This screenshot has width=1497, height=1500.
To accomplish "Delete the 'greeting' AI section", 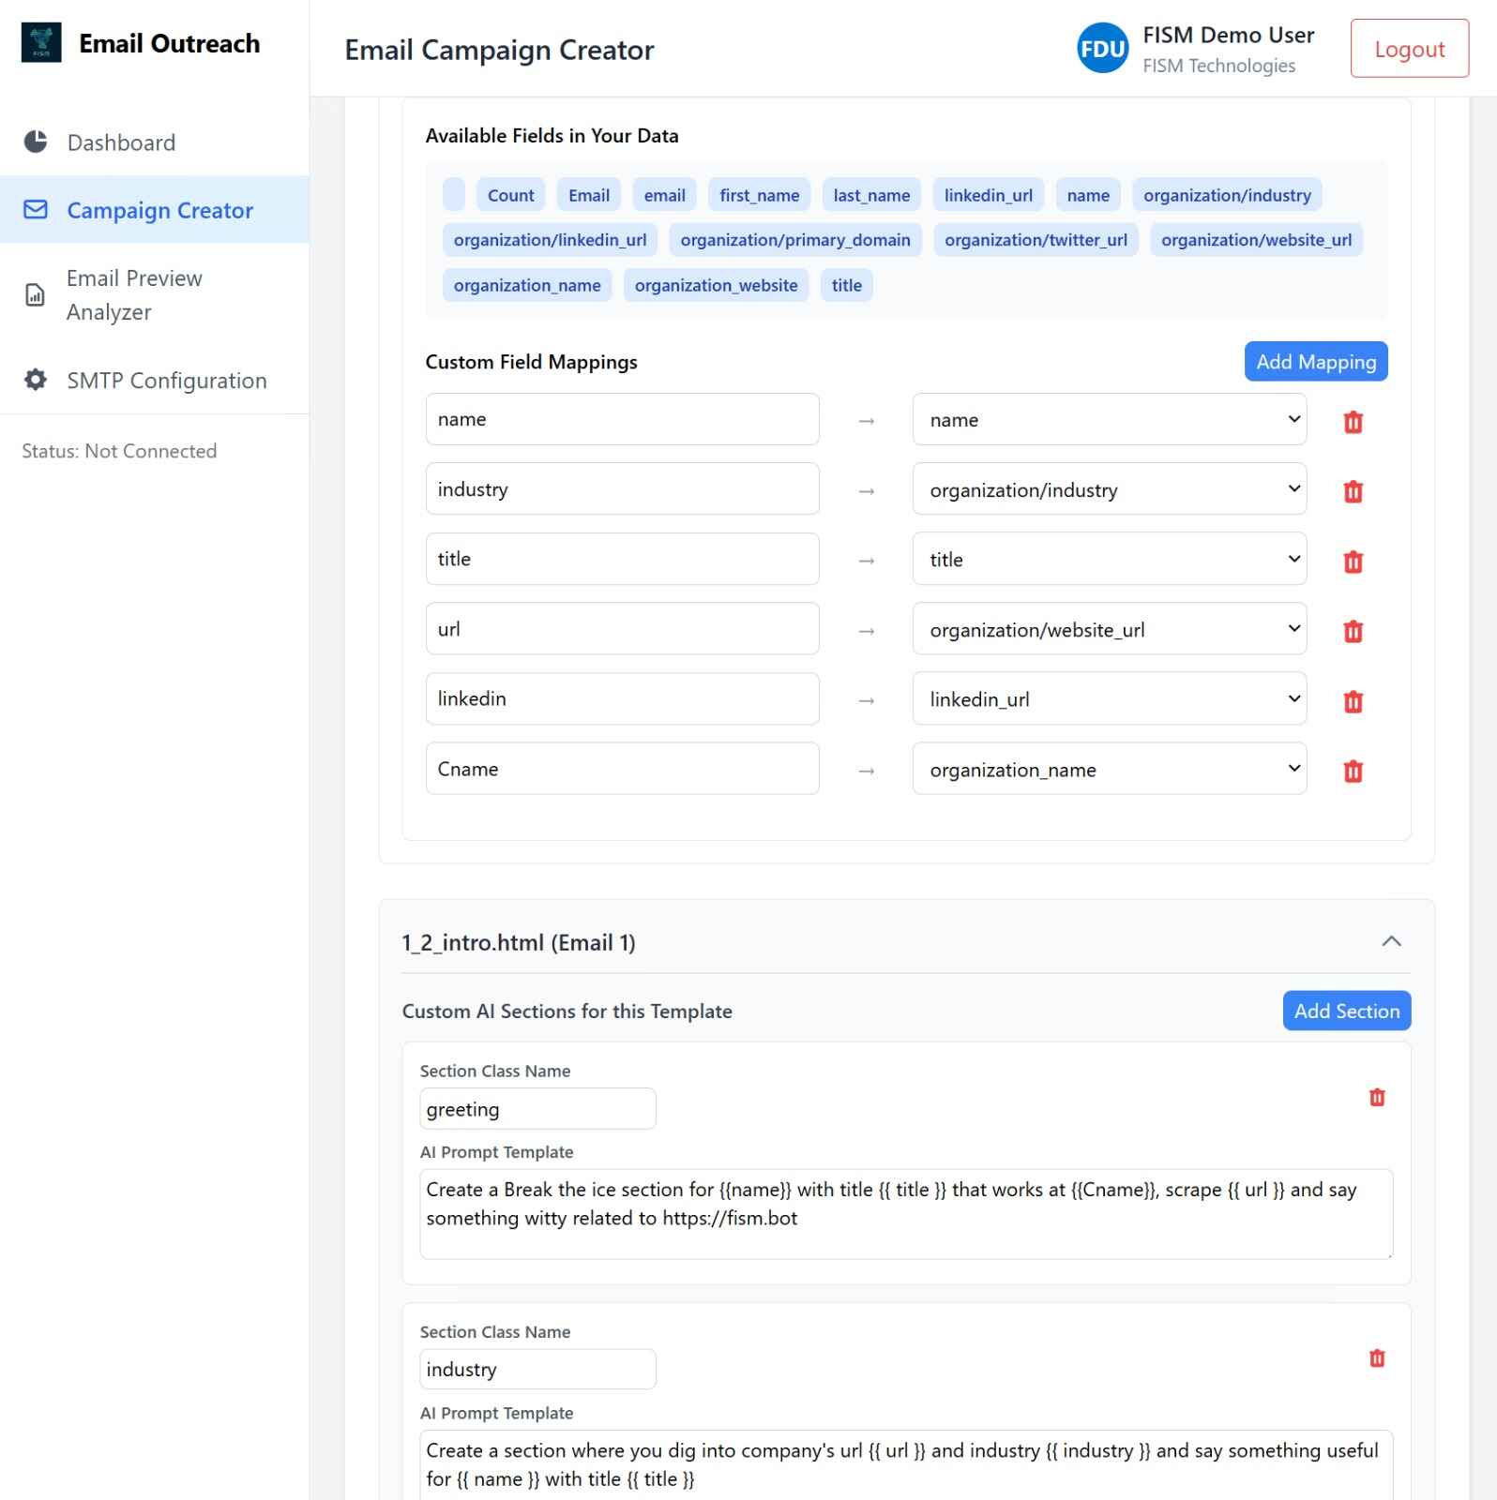I will pos(1376,1097).
